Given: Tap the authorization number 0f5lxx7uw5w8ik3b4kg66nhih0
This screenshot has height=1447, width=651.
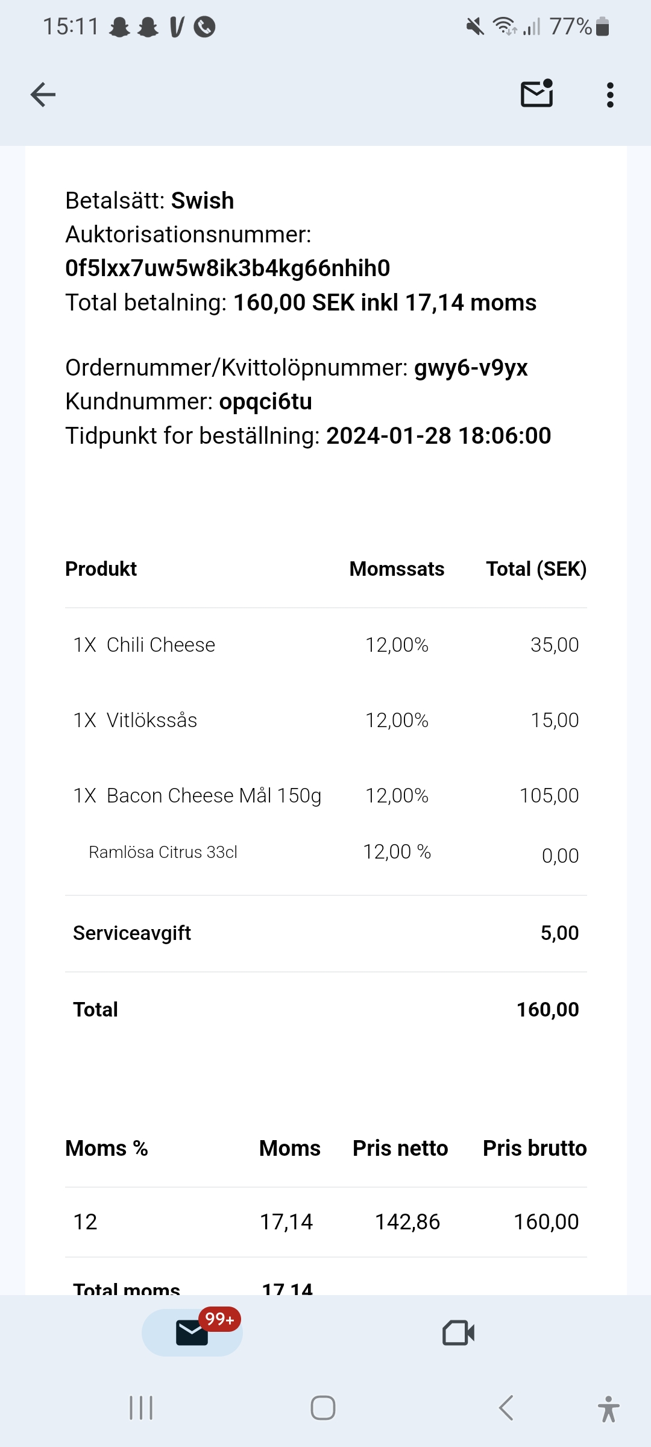Looking at the screenshot, I should [227, 268].
